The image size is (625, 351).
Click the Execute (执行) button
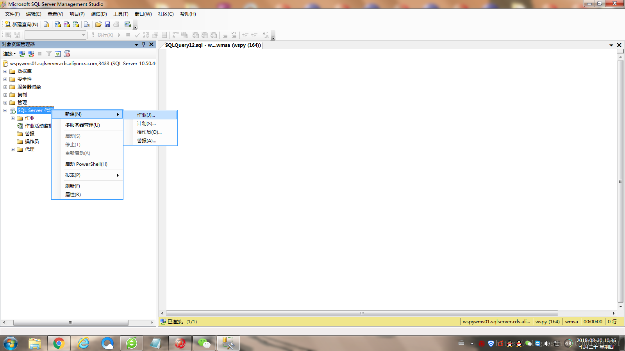pyautogui.click(x=102, y=35)
